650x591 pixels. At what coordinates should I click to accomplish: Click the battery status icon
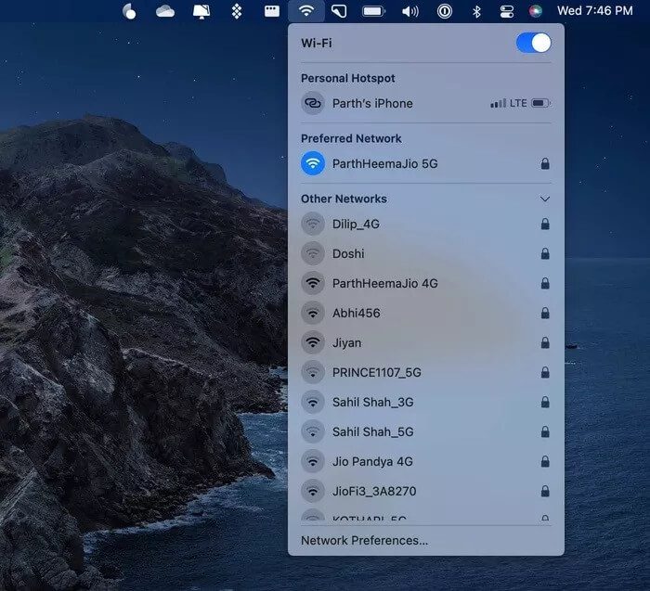[373, 11]
